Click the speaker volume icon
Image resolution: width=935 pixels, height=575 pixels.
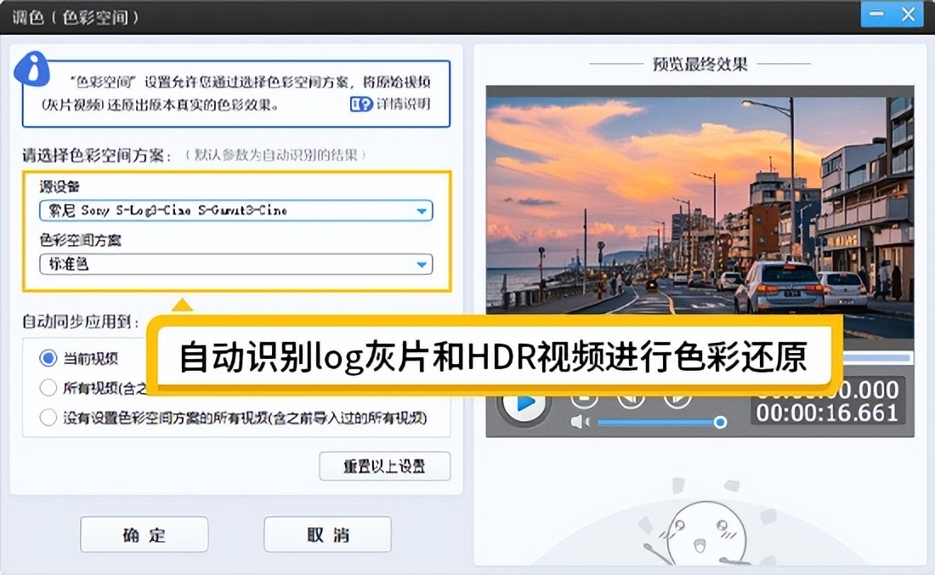[x=580, y=422]
